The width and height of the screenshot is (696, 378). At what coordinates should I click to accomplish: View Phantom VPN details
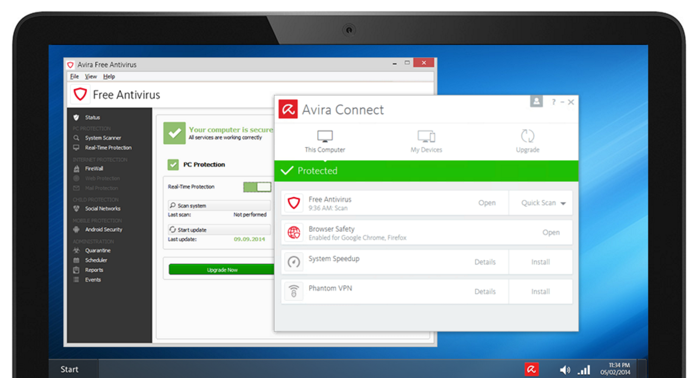coord(485,292)
